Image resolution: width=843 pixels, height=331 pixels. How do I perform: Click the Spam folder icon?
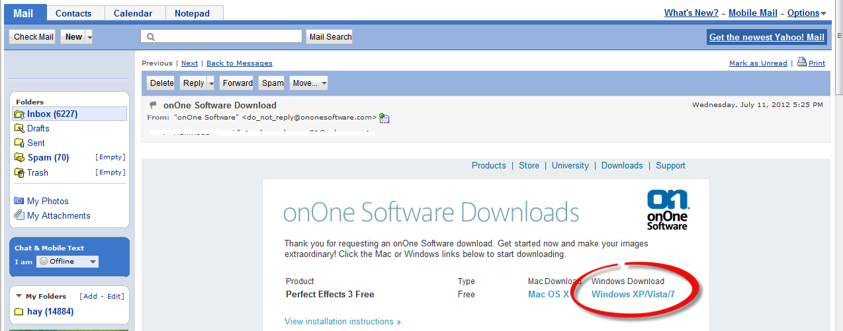[x=19, y=158]
